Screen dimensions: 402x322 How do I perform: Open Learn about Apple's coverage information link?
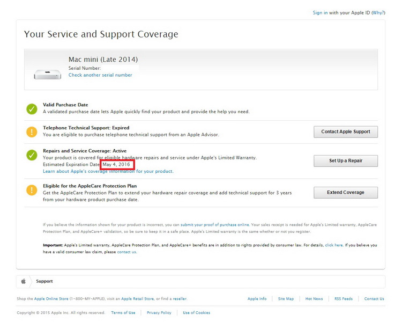click(108, 172)
